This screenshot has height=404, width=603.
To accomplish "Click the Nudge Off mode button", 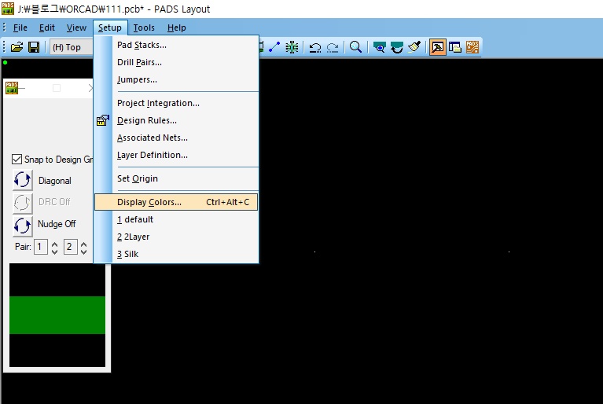I will coord(22,226).
